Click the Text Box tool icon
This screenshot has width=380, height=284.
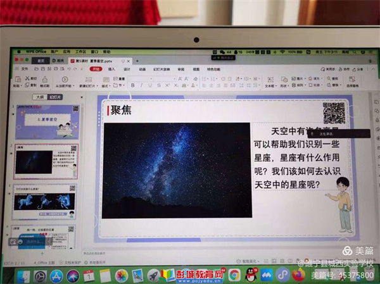[x=270, y=80]
